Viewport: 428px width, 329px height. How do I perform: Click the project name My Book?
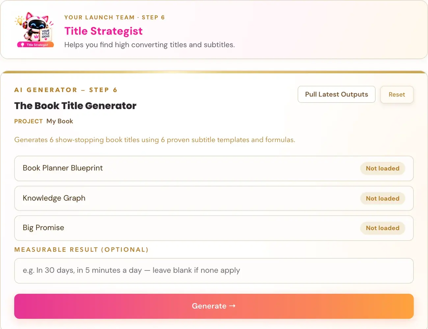click(60, 121)
